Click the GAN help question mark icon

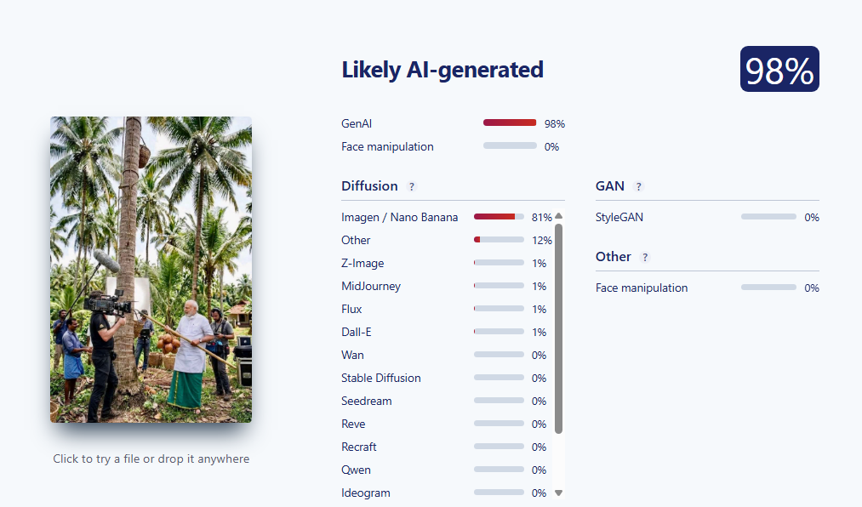(639, 186)
